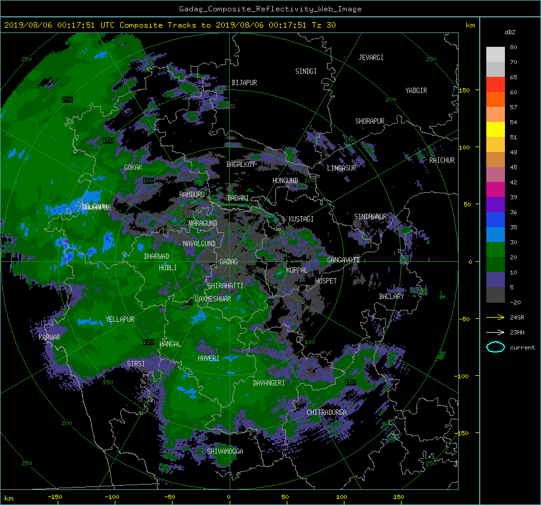The width and height of the screenshot is (541, 505).
Task: Click the white 23MN arrow legend icon
Action: coord(495,332)
